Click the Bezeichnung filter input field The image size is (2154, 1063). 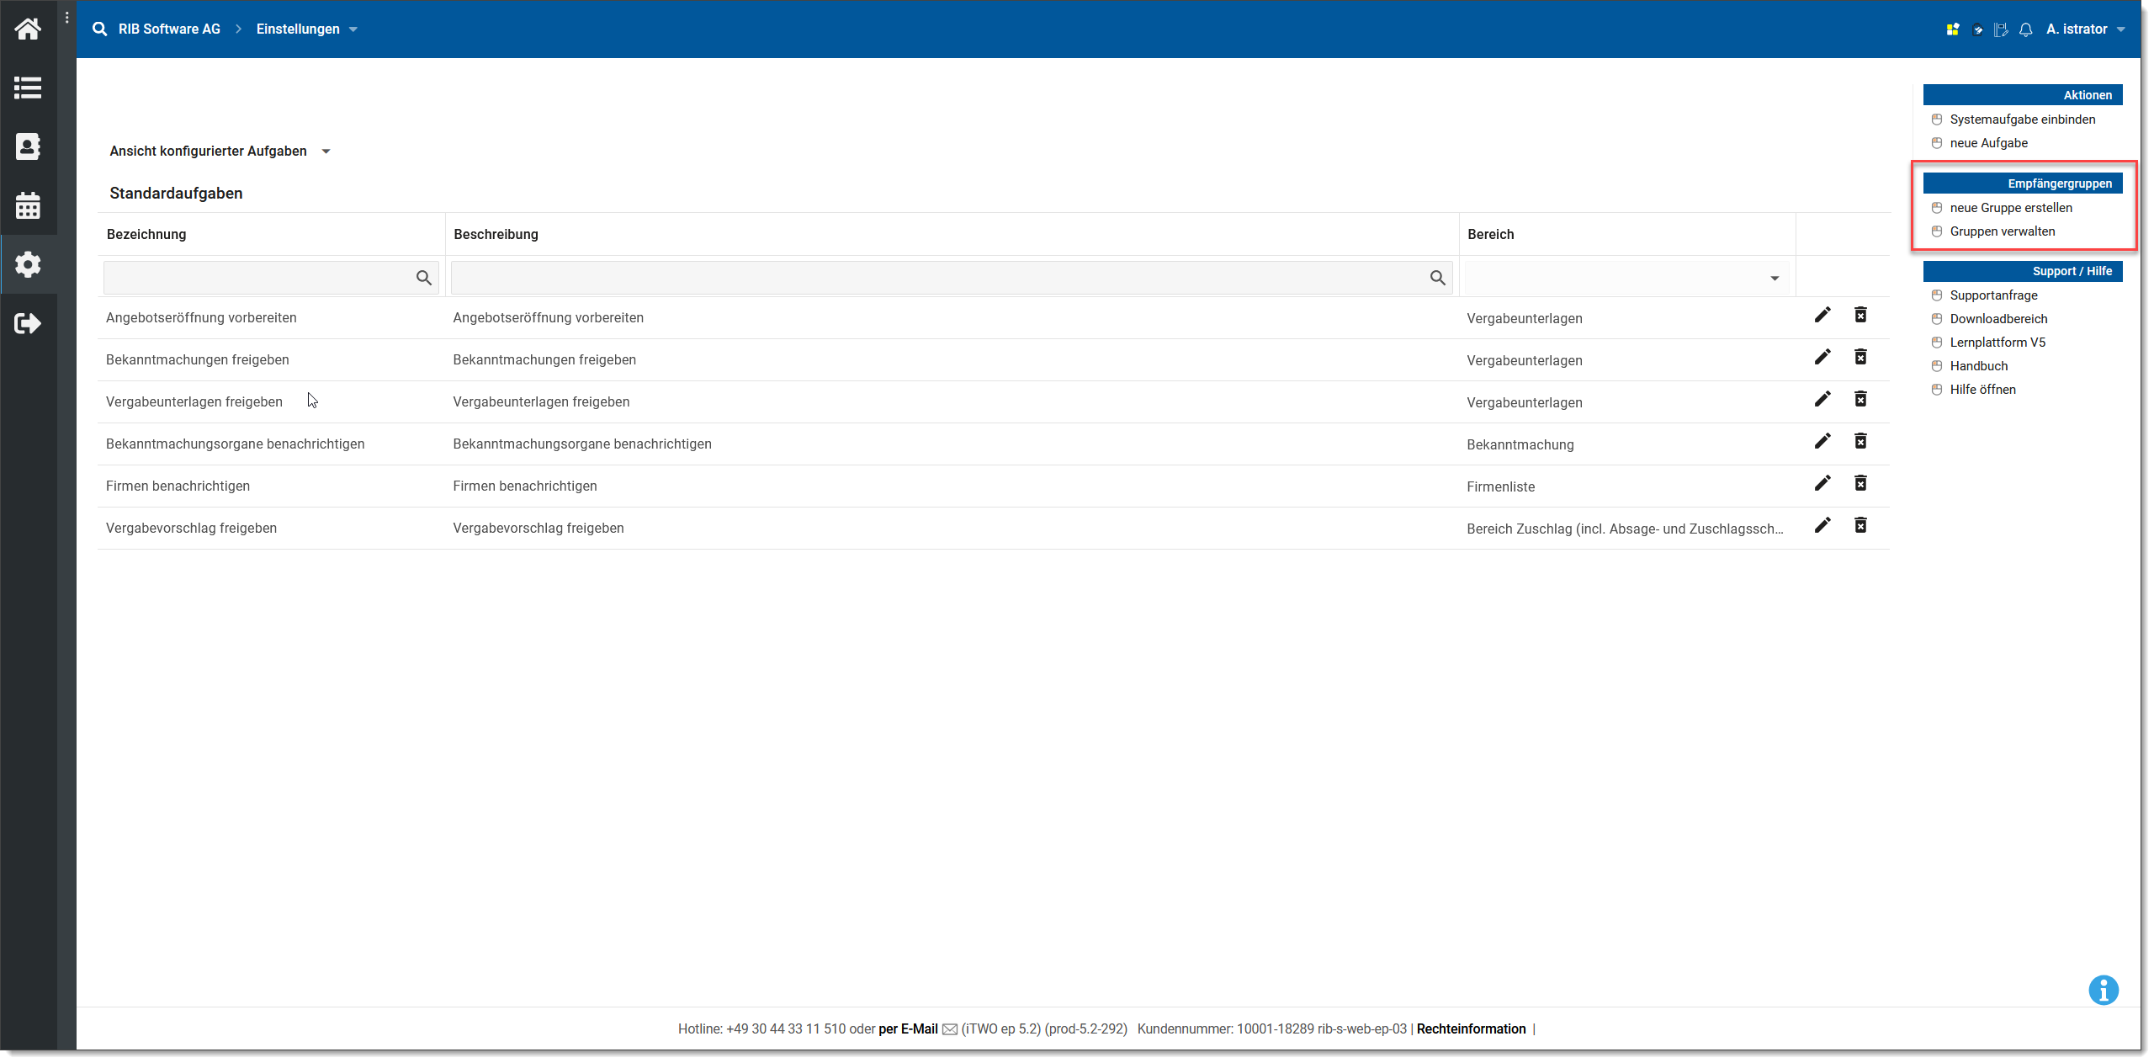coord(257,278)
